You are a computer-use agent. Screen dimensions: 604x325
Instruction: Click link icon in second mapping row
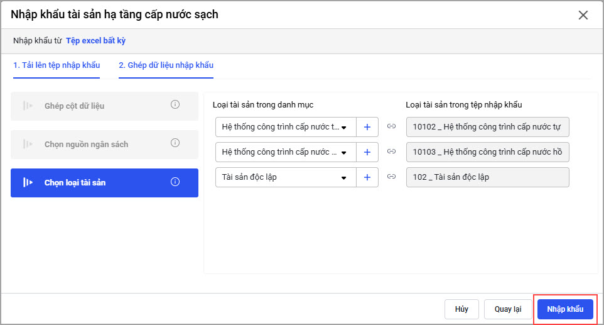click(x=392, y=152)
